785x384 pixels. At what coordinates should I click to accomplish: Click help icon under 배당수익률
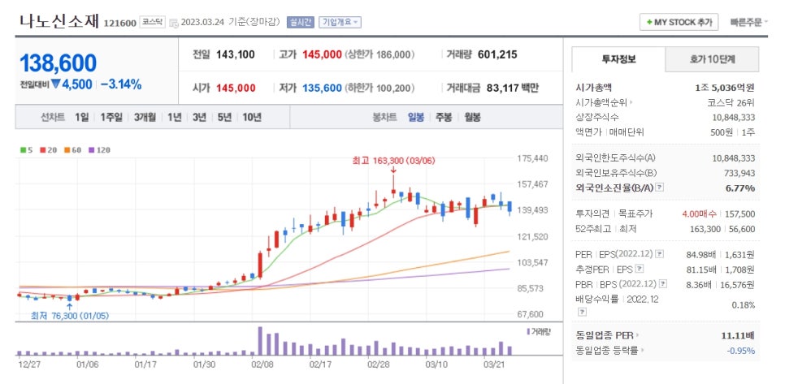point(582,312)
